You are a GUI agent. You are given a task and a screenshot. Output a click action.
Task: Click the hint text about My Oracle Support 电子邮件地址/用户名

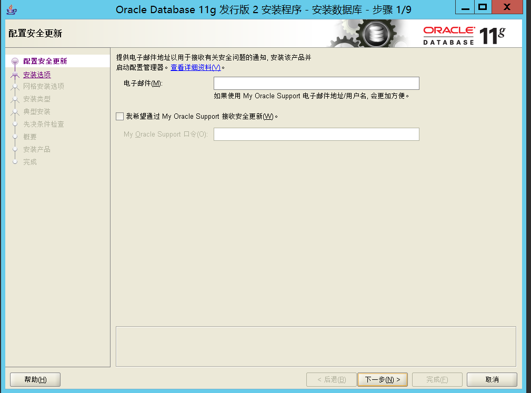311,96
